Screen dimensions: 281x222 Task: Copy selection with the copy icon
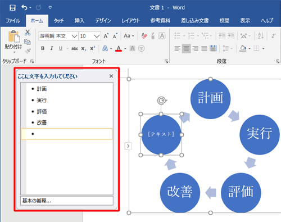[x=28, y=42]
